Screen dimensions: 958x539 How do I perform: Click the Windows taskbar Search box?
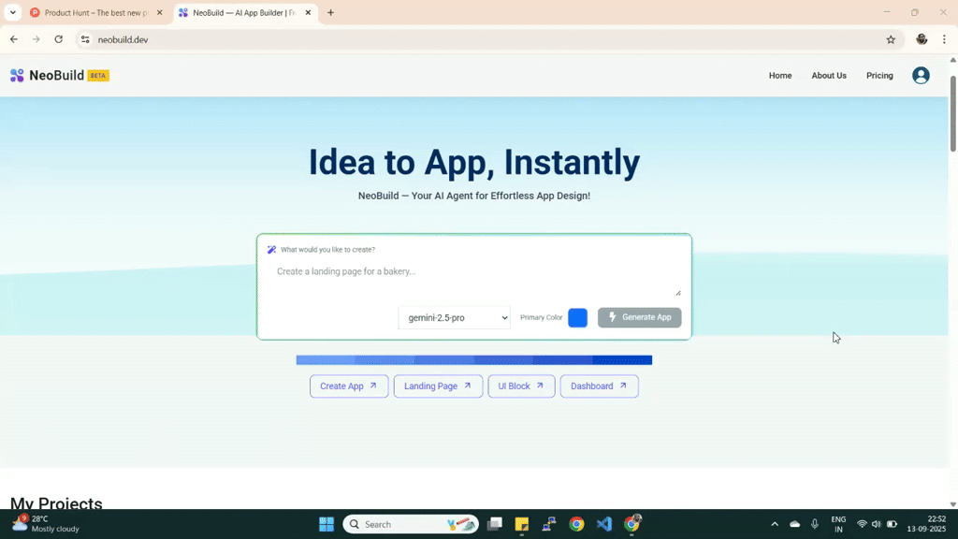[411, 524]
